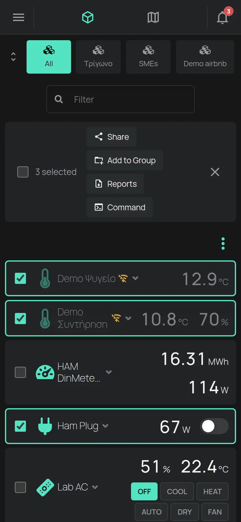
Task: Click the 10.8 °C temperature reading
Action: pyautogui.click(x=165, y=319)
